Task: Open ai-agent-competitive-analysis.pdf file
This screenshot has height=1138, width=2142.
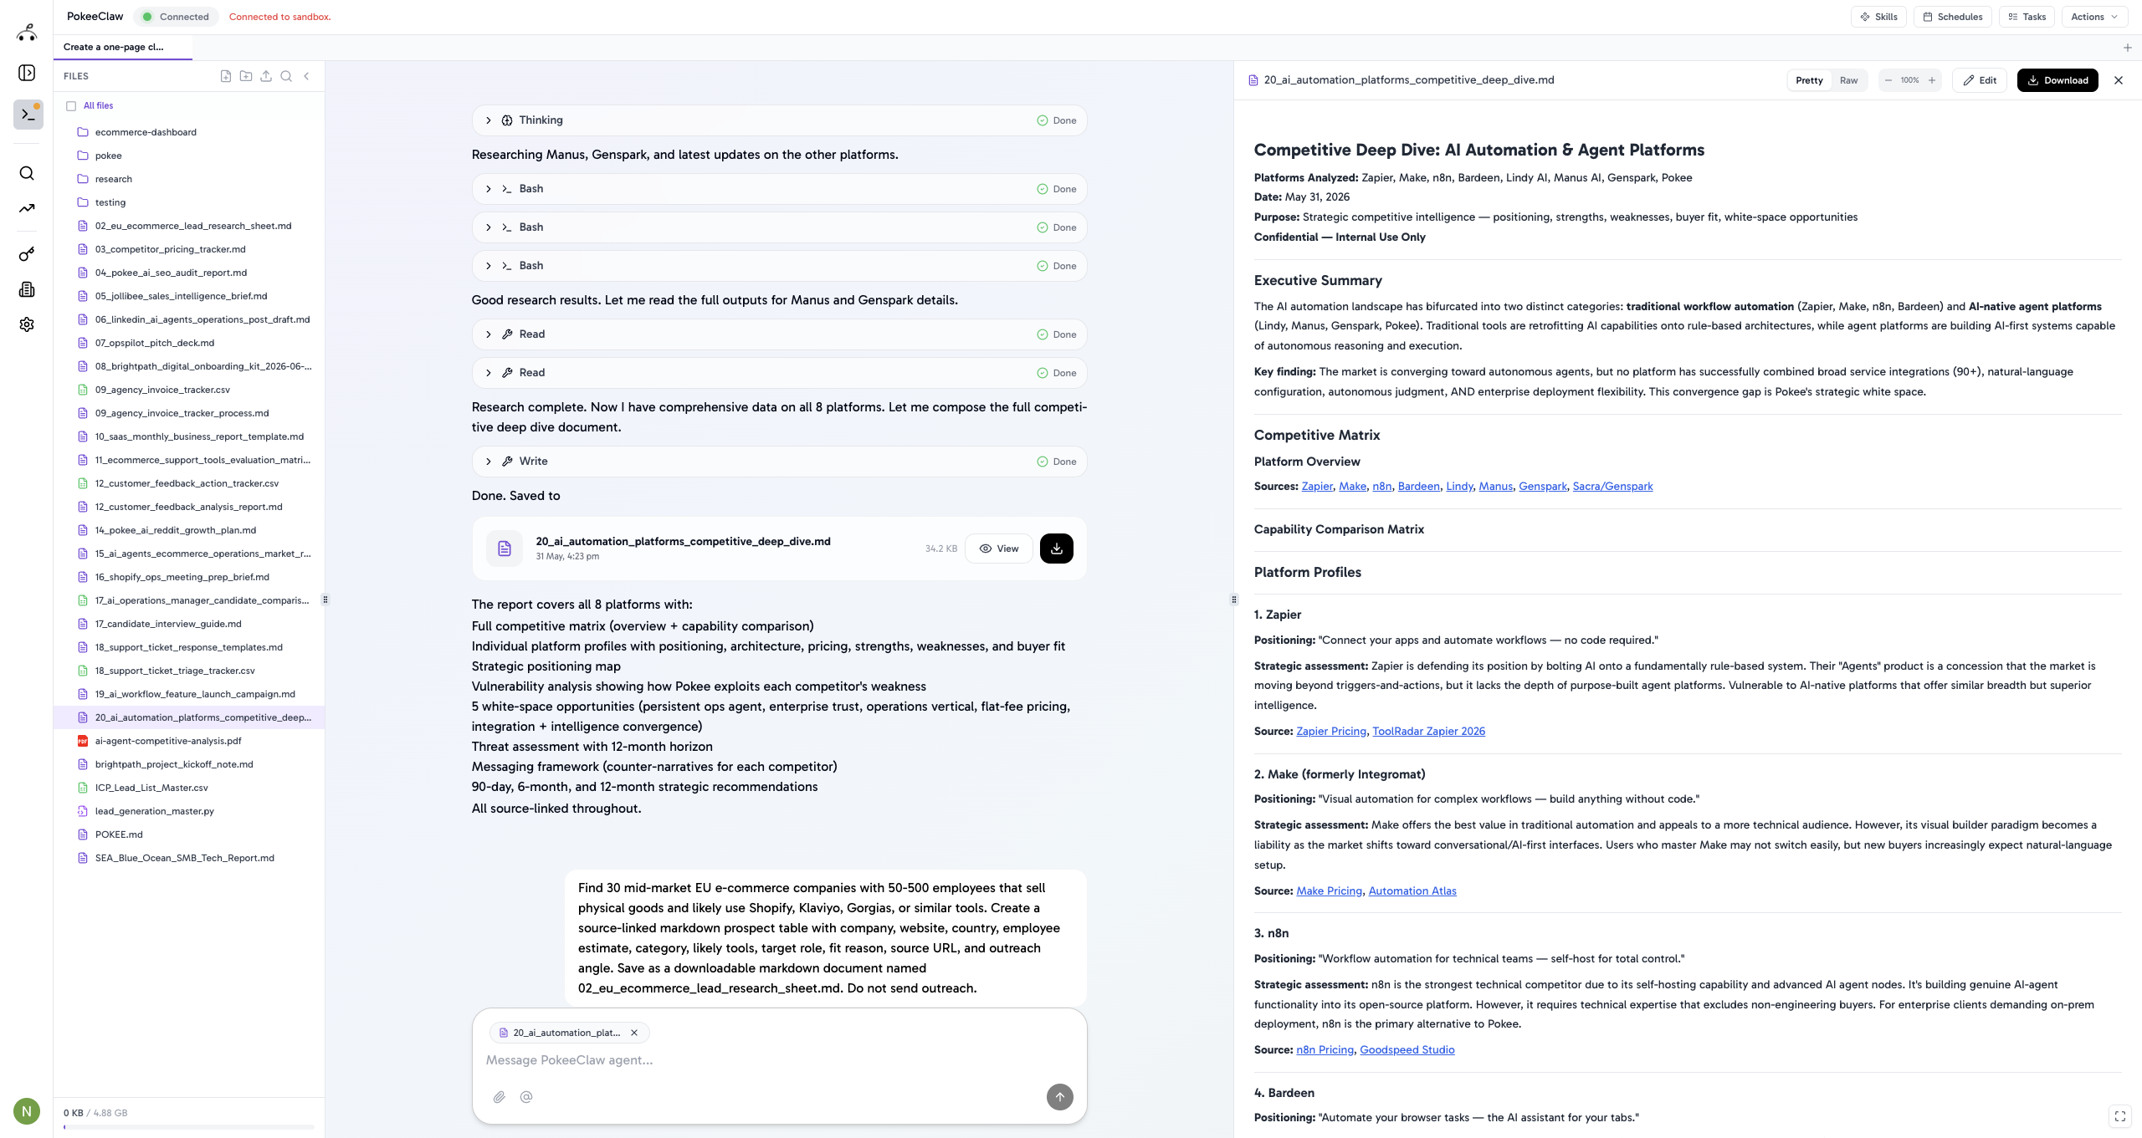Action: pos(189,741)
